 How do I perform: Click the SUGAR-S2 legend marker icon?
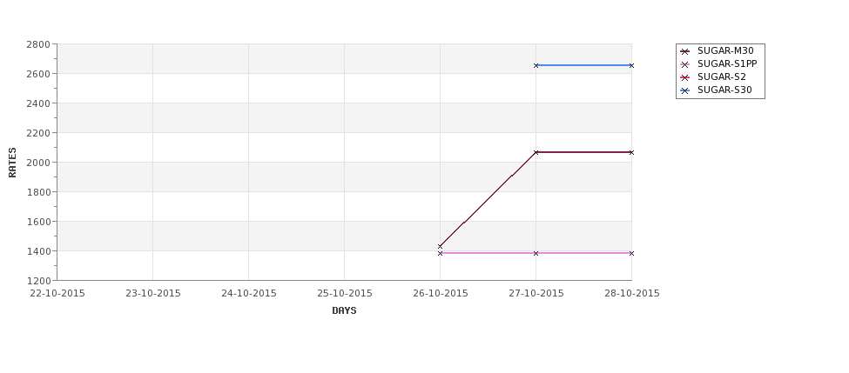tap(685, 77)
